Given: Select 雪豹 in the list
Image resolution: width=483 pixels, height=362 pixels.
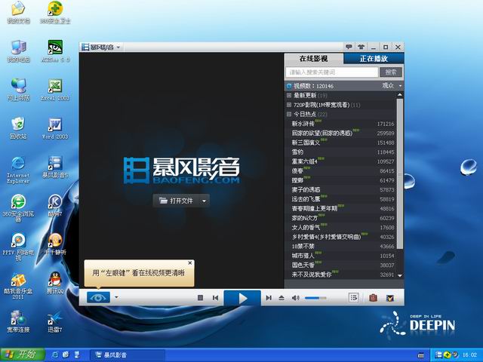Looking at the screenshot, I should [341, 152].
